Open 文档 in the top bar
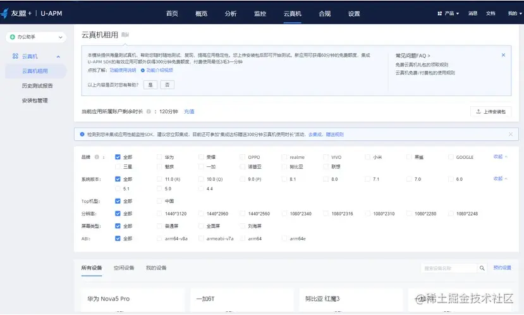Viewport: 524px width, 315px height. (490, 13)
